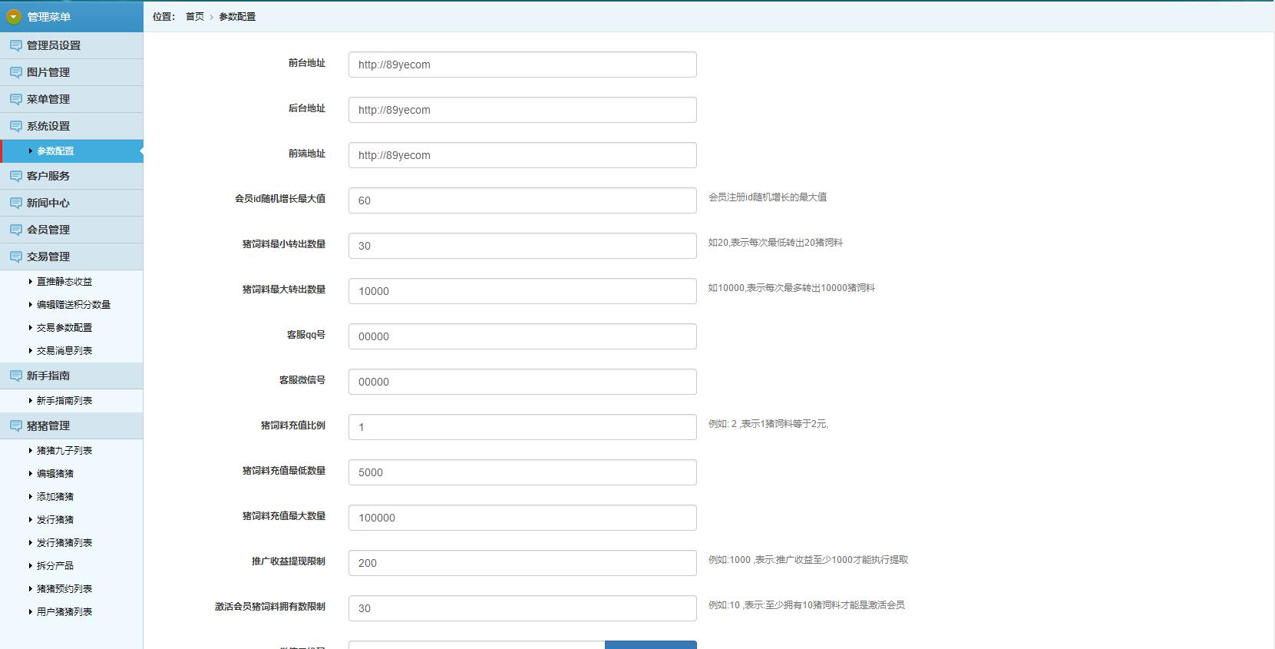Click the chat icon beside 新闻中心

pyautogui.click(x=15, y=203)
